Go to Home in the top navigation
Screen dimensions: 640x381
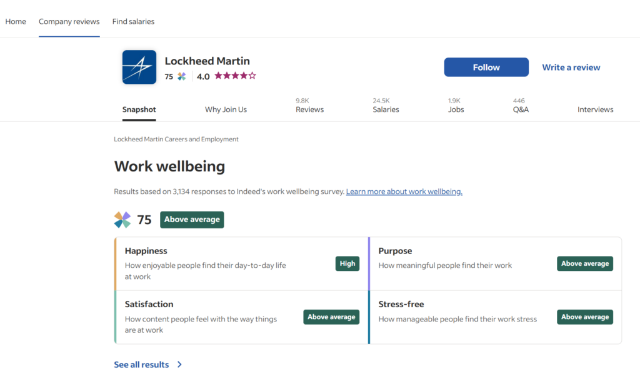pos(16,21)
